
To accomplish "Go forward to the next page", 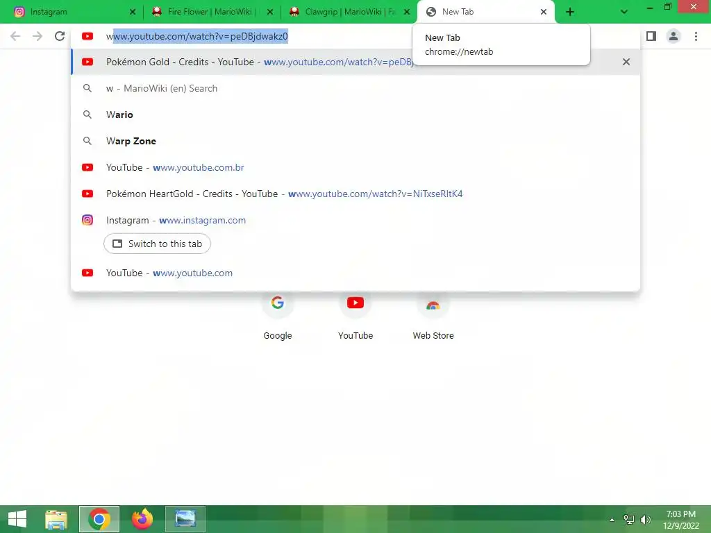I will pyautogui.click(x=37, y=36).
